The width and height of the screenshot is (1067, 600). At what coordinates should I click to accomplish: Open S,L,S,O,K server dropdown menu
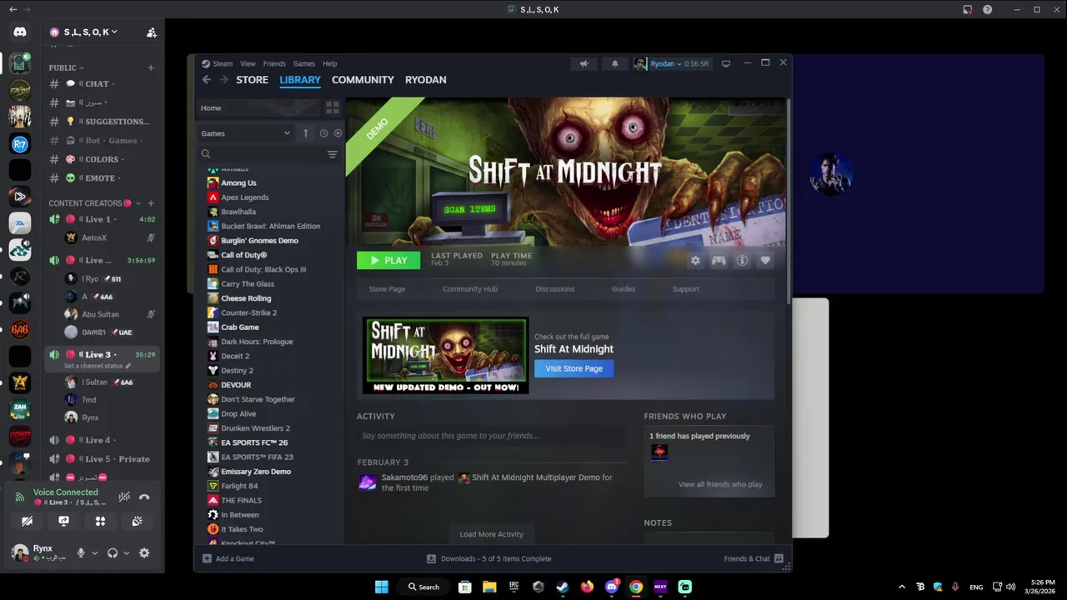click(x=90, y=32)
